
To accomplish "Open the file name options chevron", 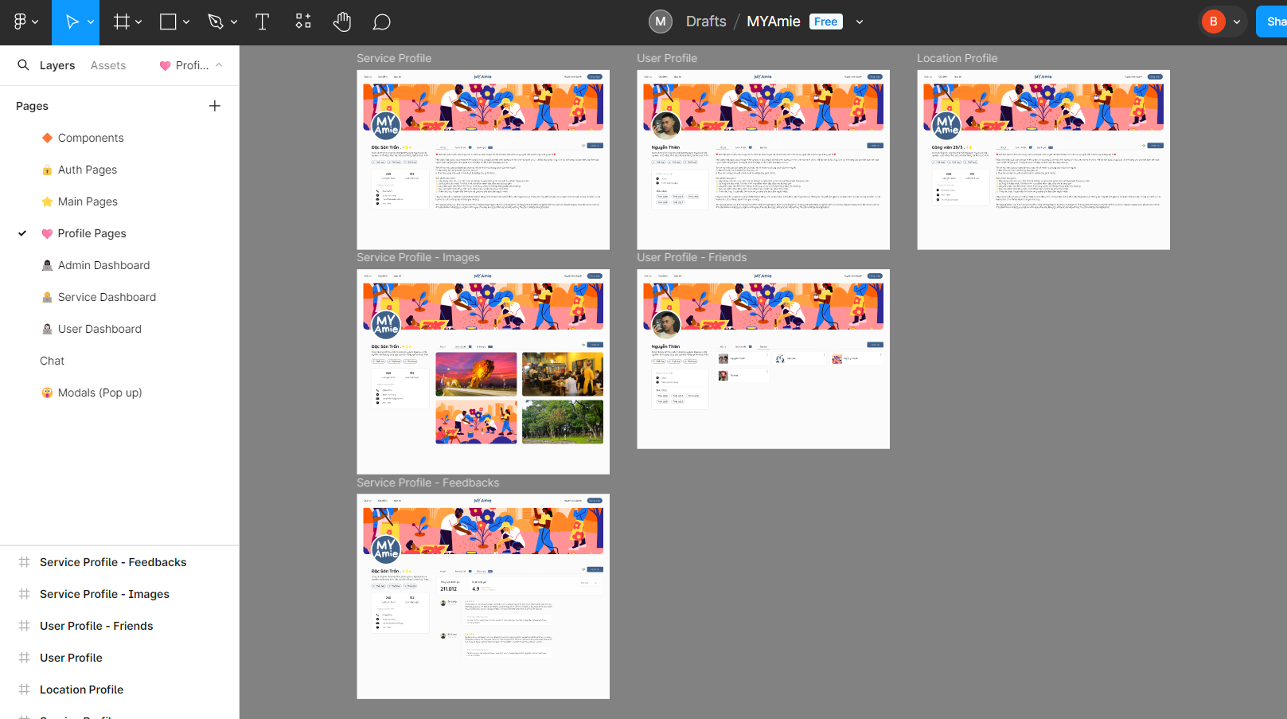I will [x=860, y=22].
